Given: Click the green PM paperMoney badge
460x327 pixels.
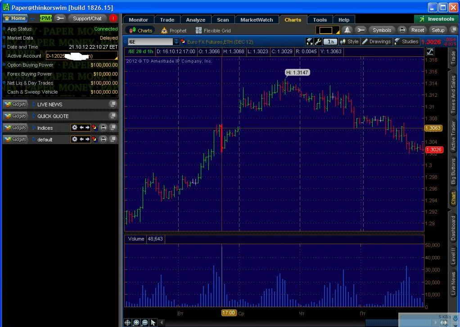Looking at the screenshot, I should point(45,18).
